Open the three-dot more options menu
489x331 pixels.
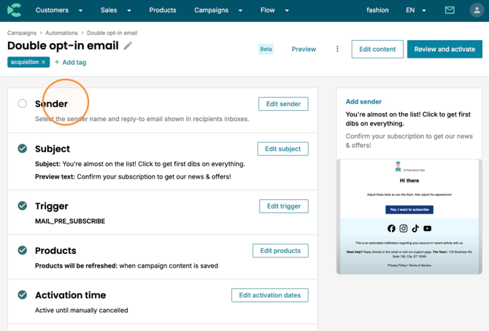337,50
